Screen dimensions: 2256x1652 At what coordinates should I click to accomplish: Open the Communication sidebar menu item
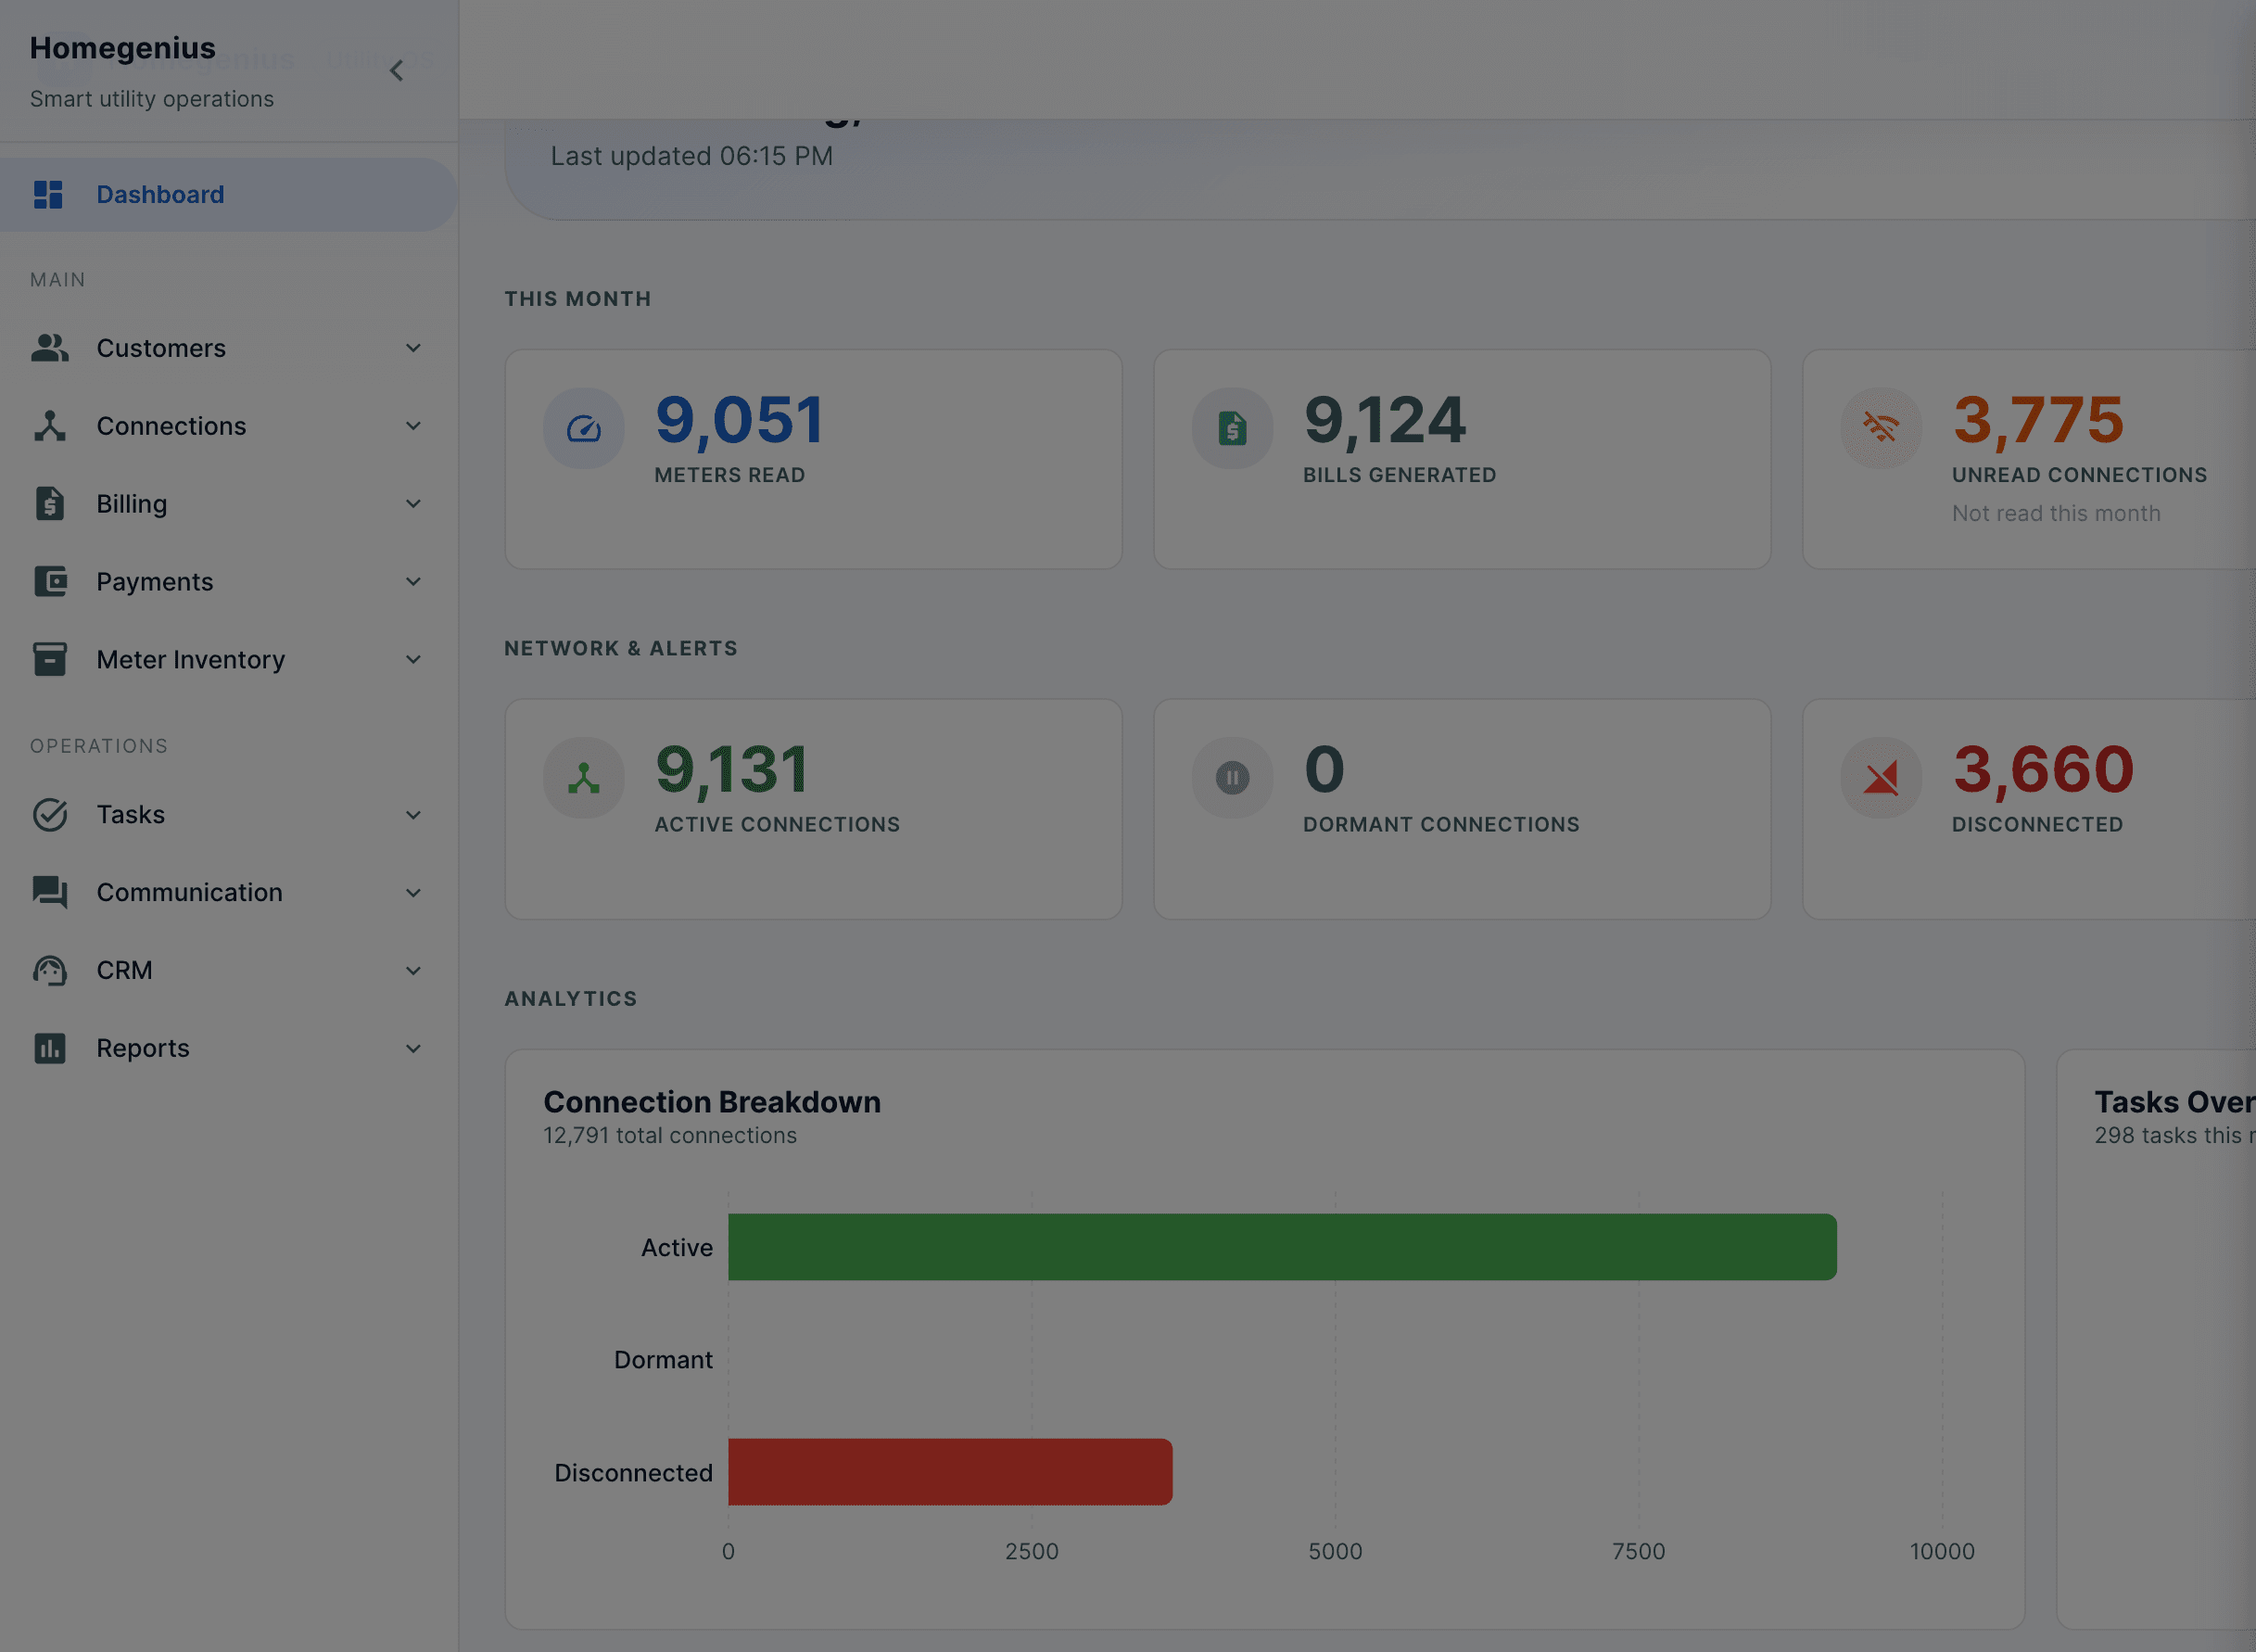click(229, 893)
